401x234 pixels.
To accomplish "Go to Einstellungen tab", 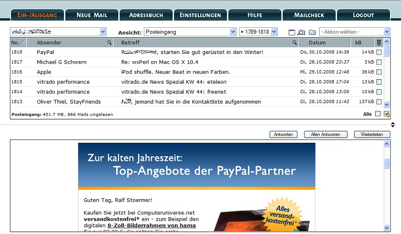I will [x=200, y=15].
